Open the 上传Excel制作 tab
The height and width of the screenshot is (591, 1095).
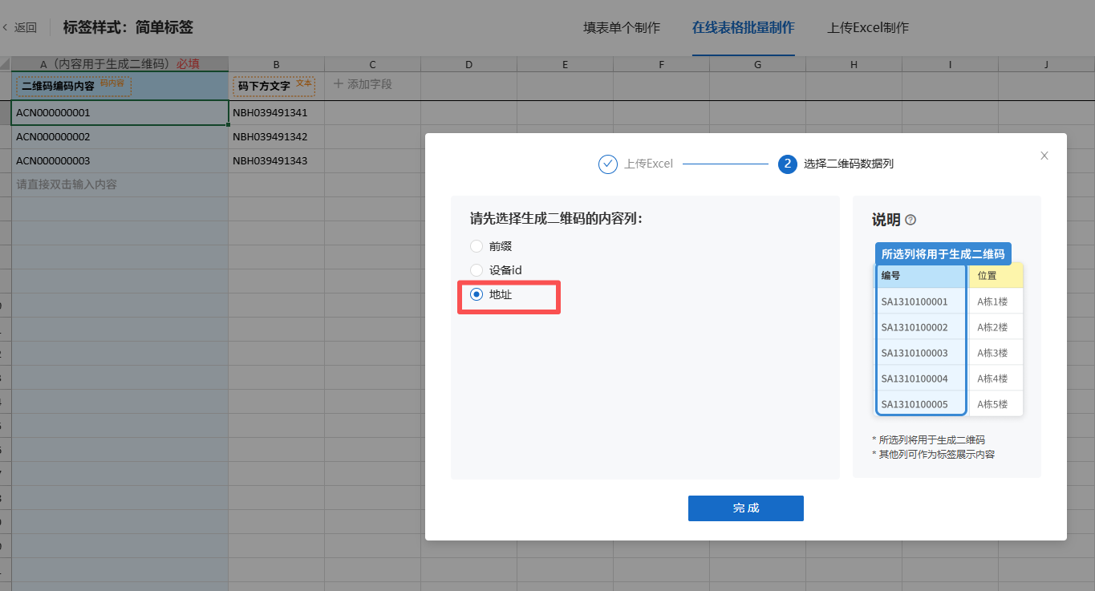point(868,27)
